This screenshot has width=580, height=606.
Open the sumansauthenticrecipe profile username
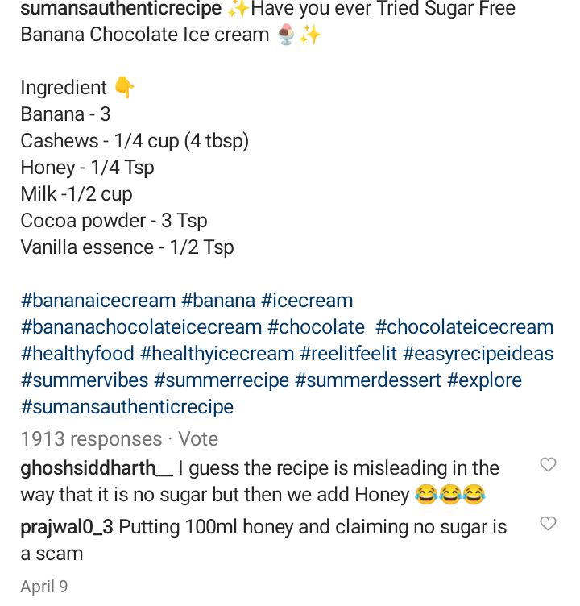pos(121,9)
